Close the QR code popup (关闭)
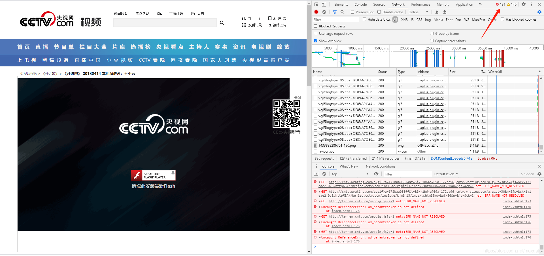Screen dimensions: 544x256 [297, 97]
